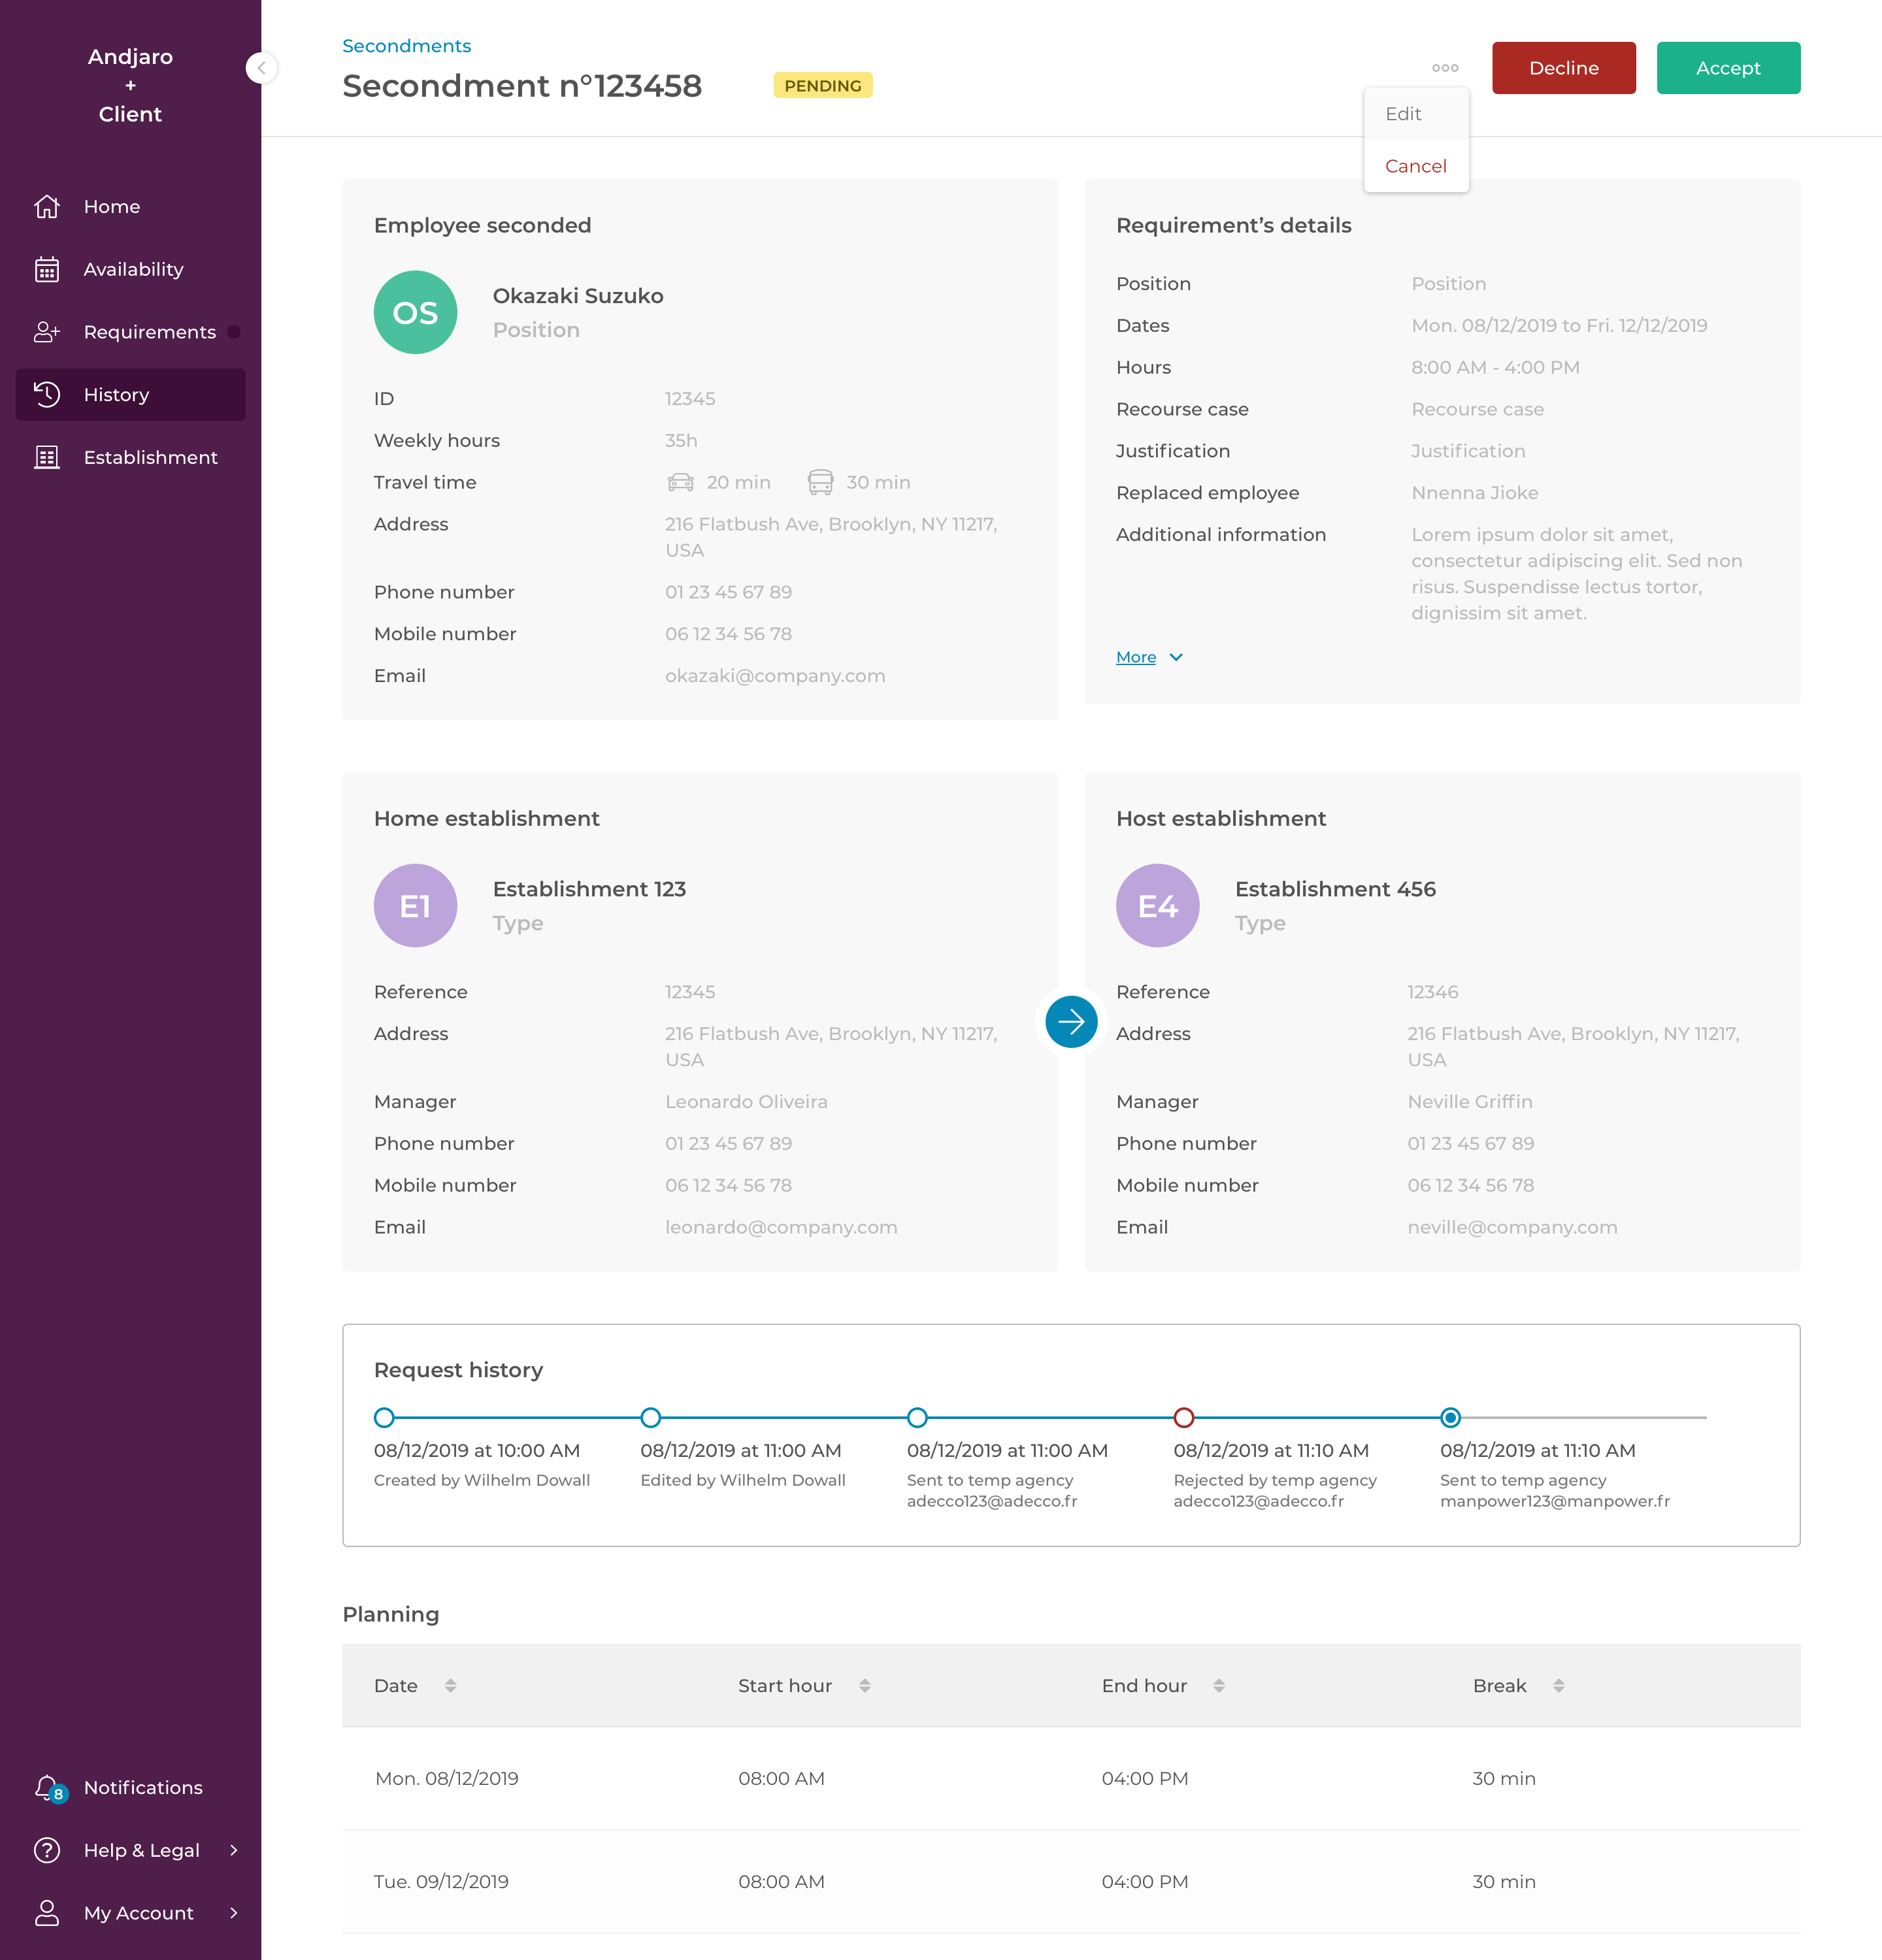This screenshot has width=1882, height=1960.
Task: Expand My Account submenu chevron
Action: point(234,1913)
